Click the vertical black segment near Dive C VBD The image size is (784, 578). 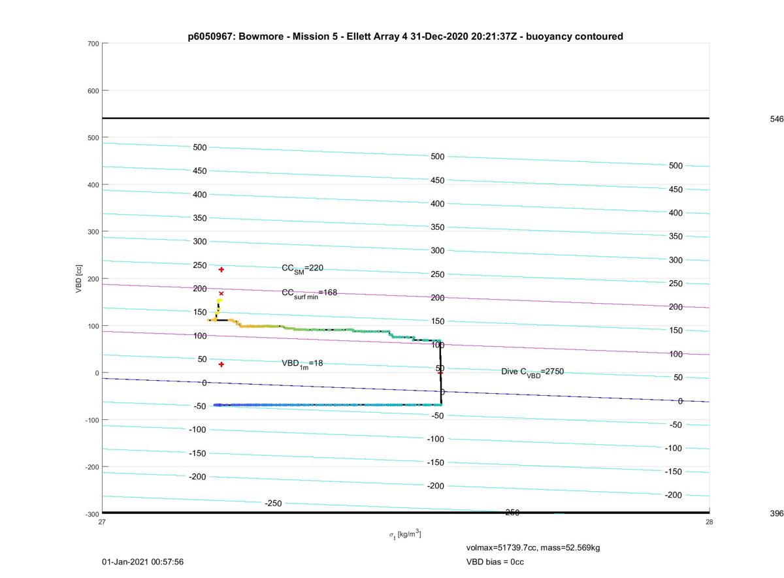(x=440, y=374)
